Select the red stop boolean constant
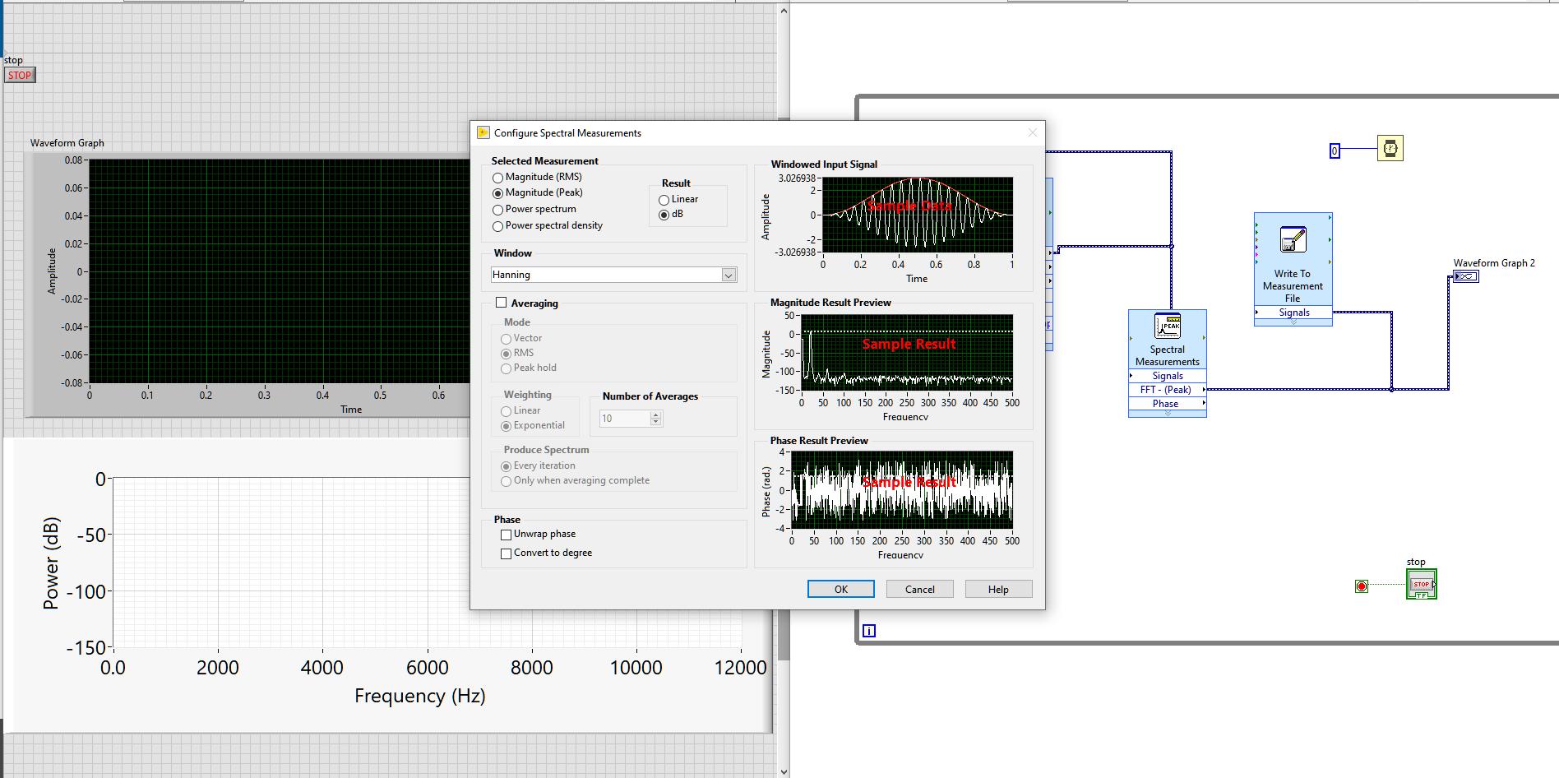1559x778 pixels. tap(1362, 586)
